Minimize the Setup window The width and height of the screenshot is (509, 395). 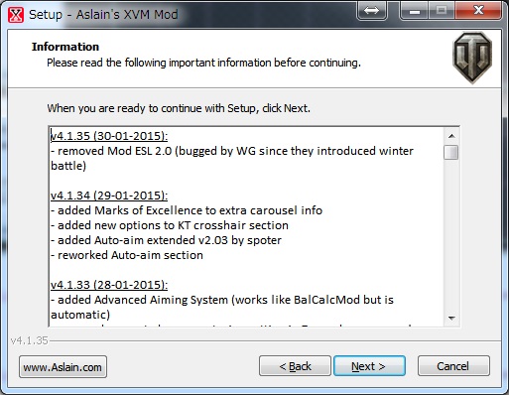coord(414,11)
